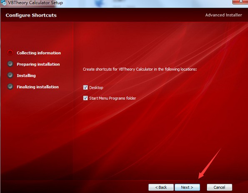Cancel the installation
The image size is (248, 193).
[x=219, y=187]
